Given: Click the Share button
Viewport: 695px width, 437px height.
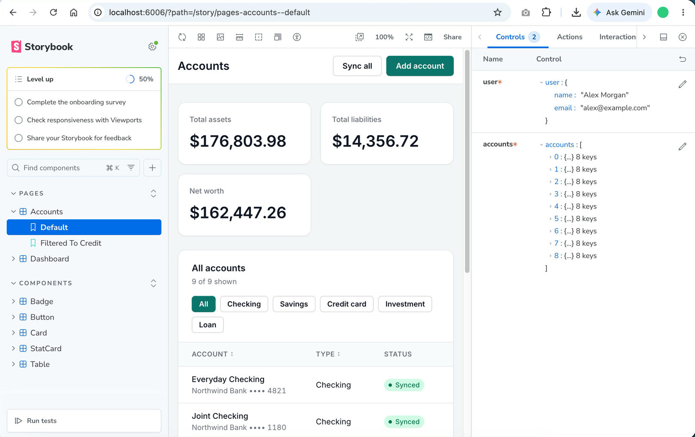Looking at the screenshot, I should tap(452, 37).
